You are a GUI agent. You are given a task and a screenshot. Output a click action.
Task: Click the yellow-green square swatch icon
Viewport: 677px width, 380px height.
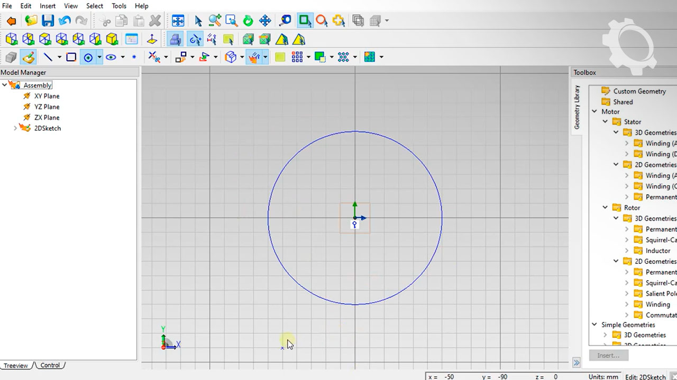280,57
